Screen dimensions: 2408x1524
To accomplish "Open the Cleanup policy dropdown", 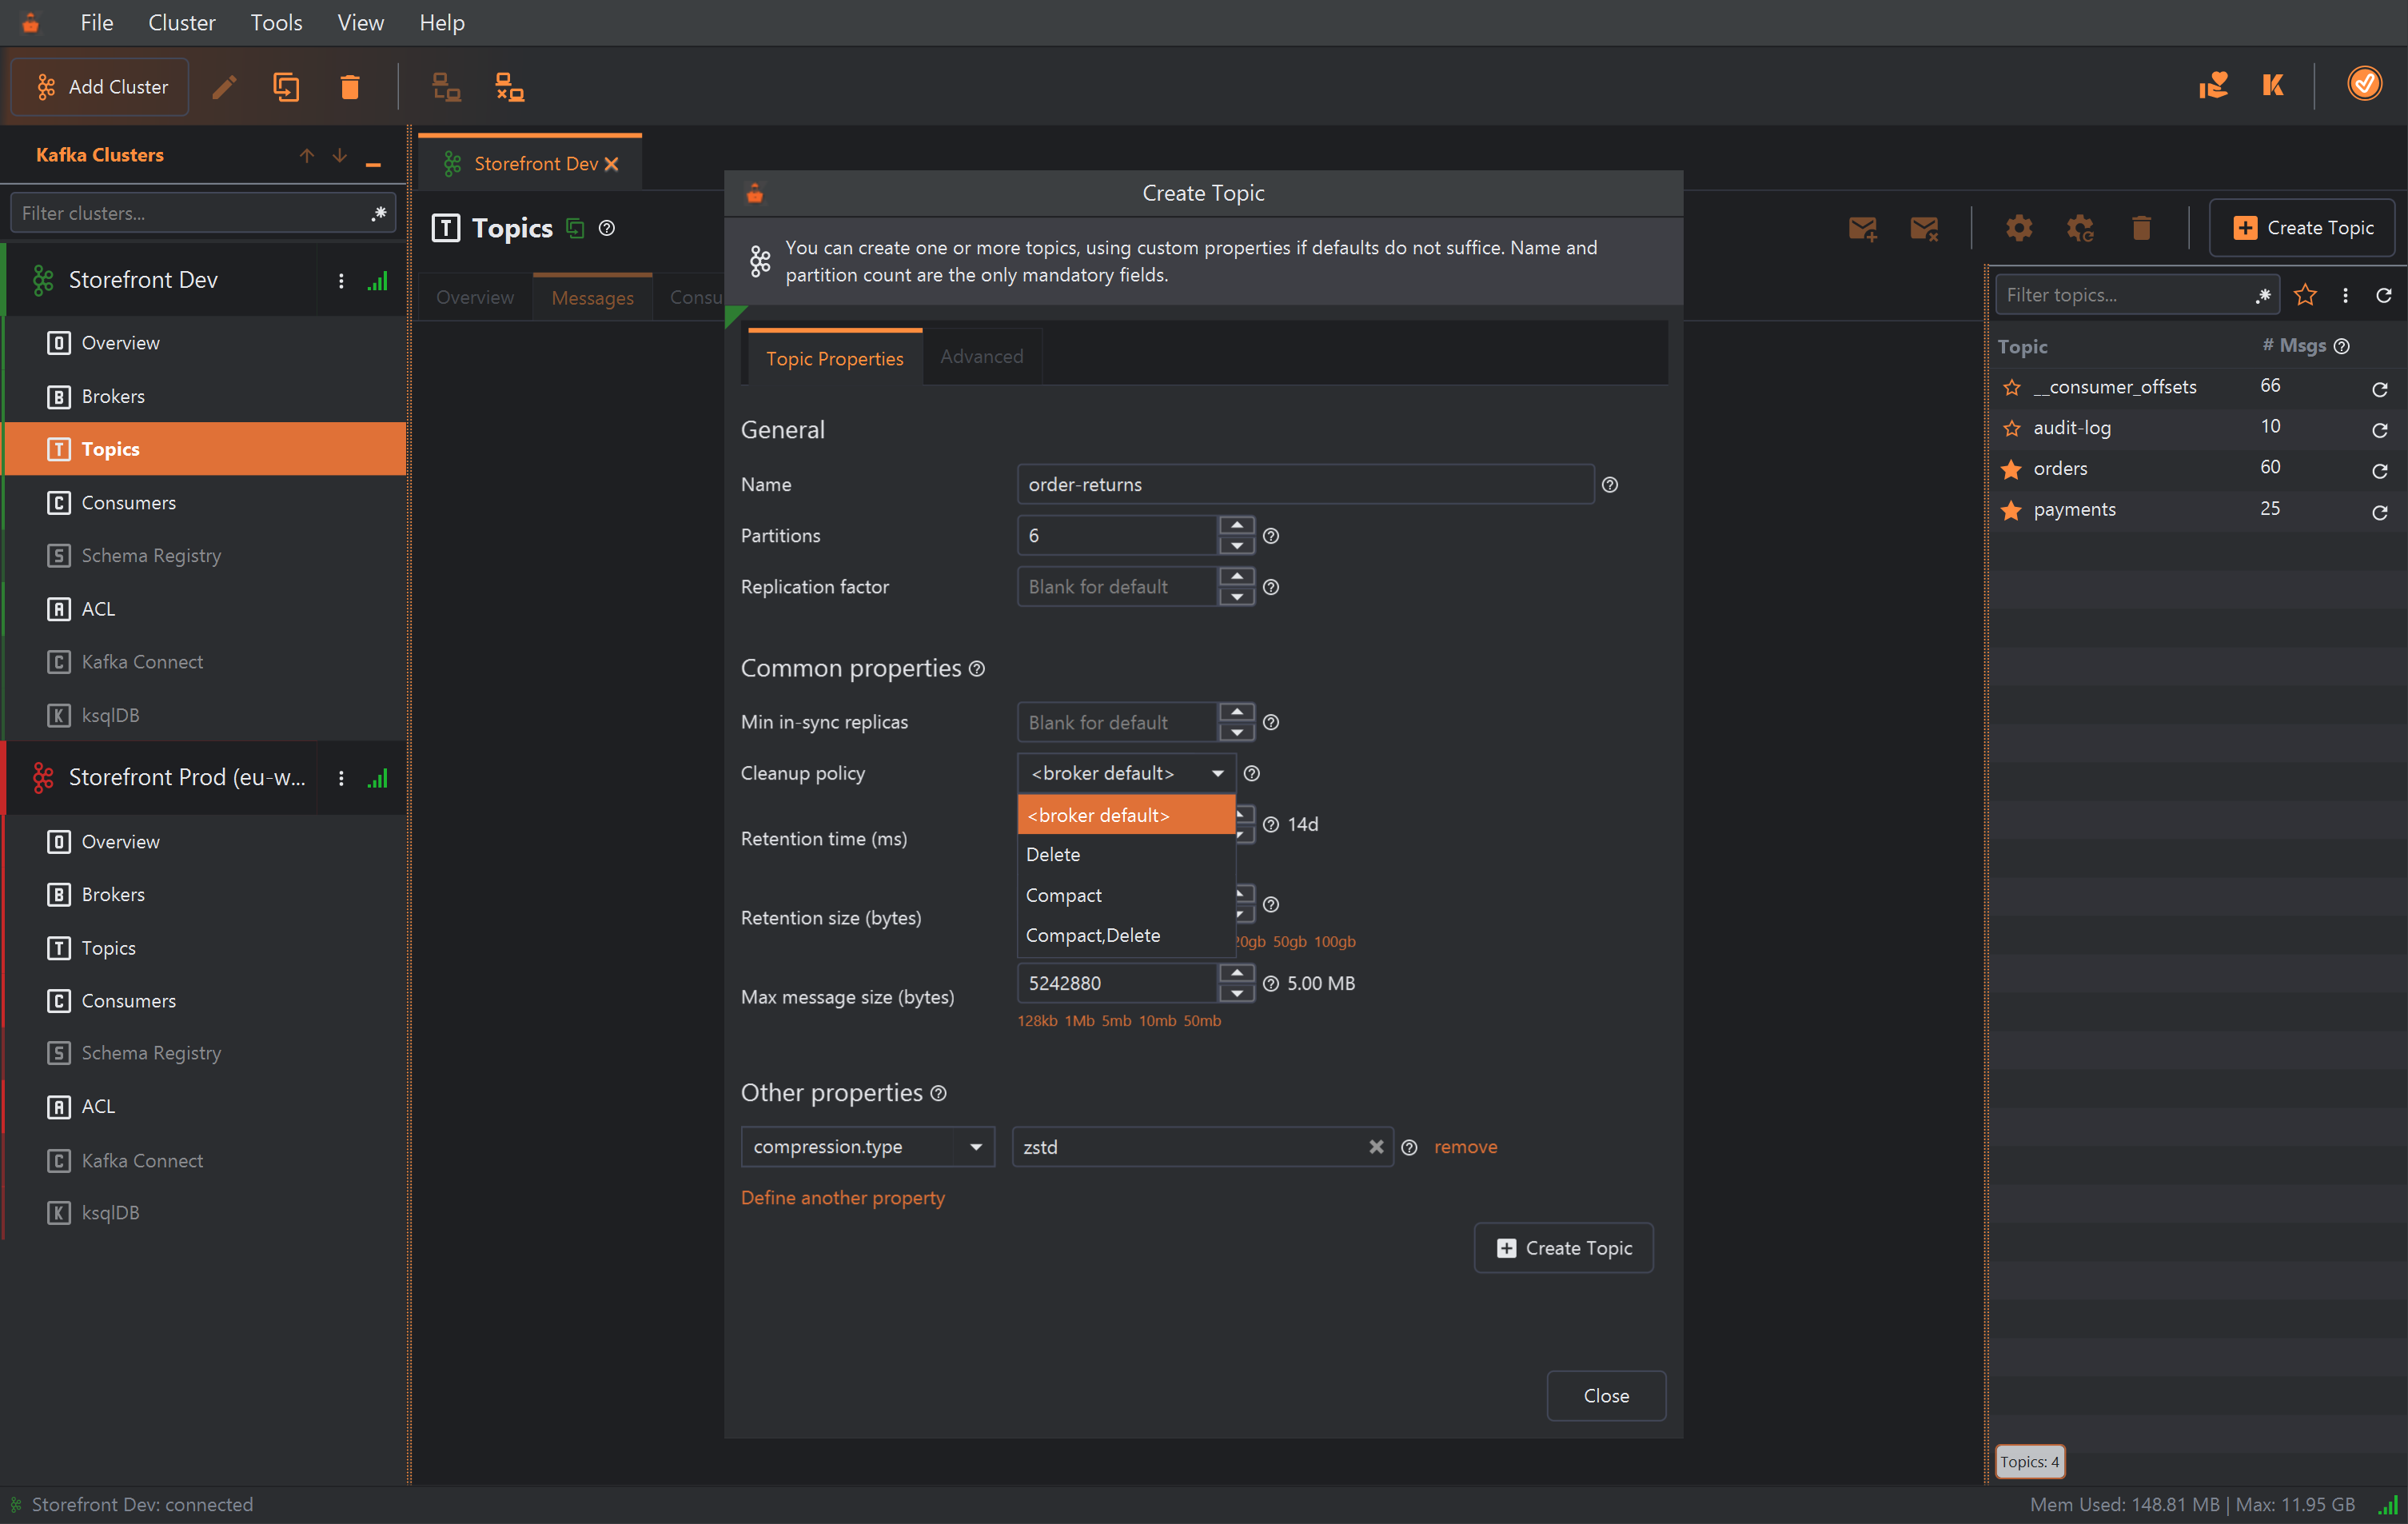I will (x=1126, y=774).
